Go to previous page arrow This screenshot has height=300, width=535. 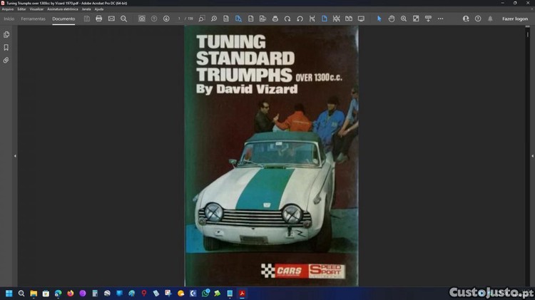pyautogui.click(x=154, y=19)
